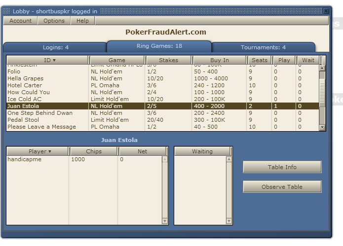Click the Buy In column header
The height and width of the screenshot is (246, 343).
click(219, 60)
